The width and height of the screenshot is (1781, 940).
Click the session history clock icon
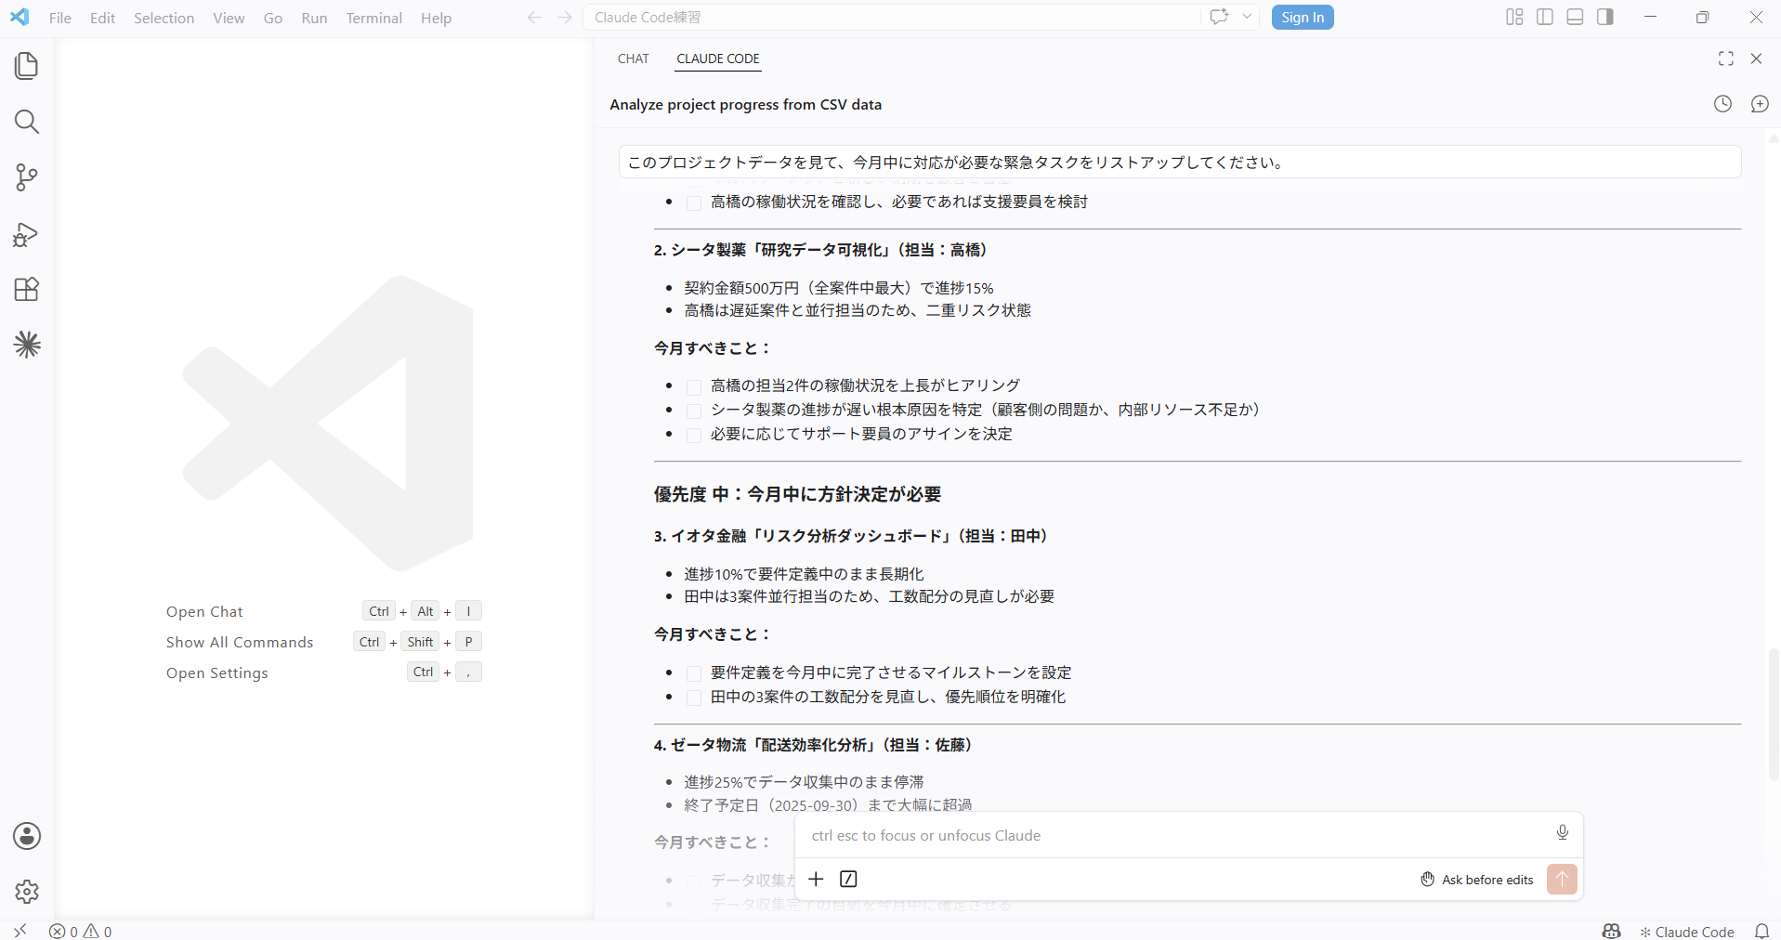click(x=1722, y=104)
